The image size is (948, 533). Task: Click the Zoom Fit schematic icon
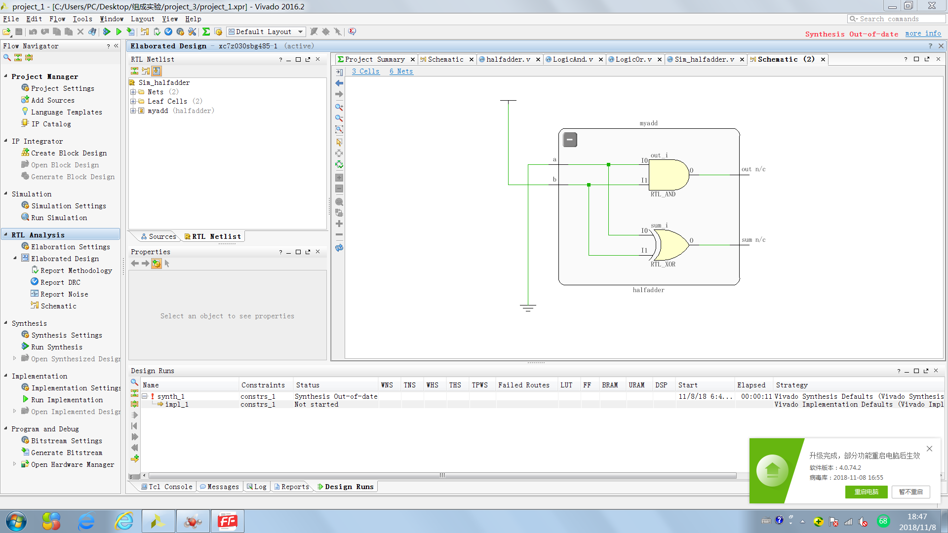pos(339,129)
